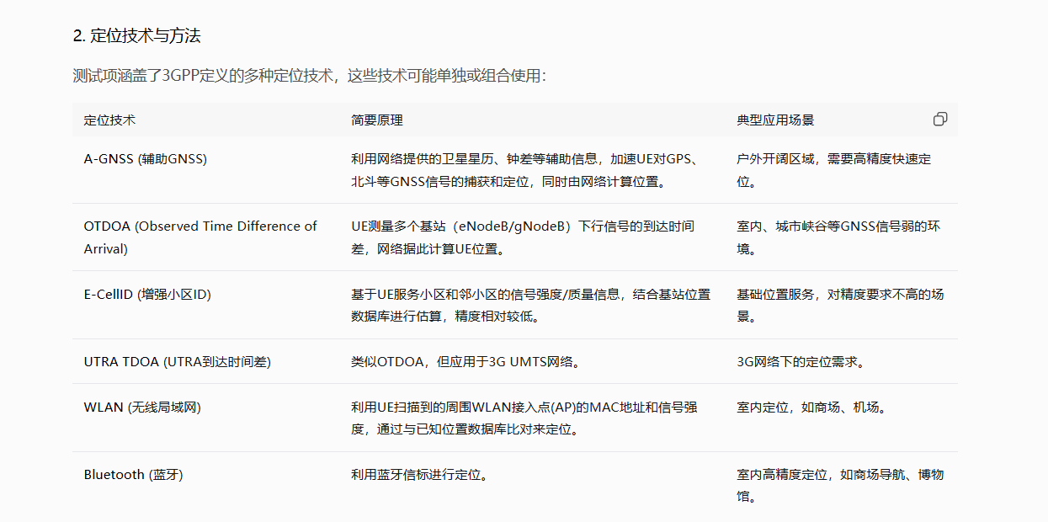
Task: Select the 'WLAN (无线局域网)' cell
Action: (x=141, y=407)
